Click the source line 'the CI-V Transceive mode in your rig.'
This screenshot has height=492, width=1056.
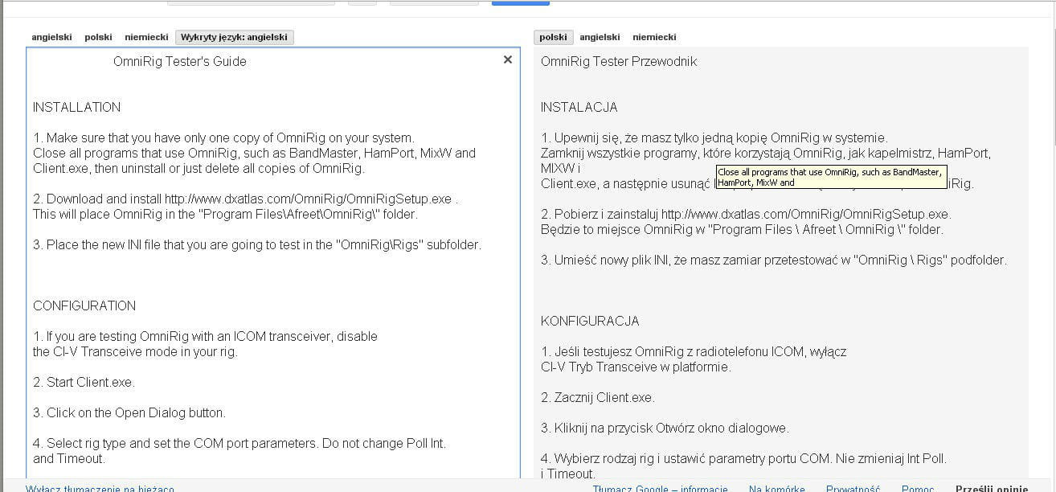tap(136, 352)
